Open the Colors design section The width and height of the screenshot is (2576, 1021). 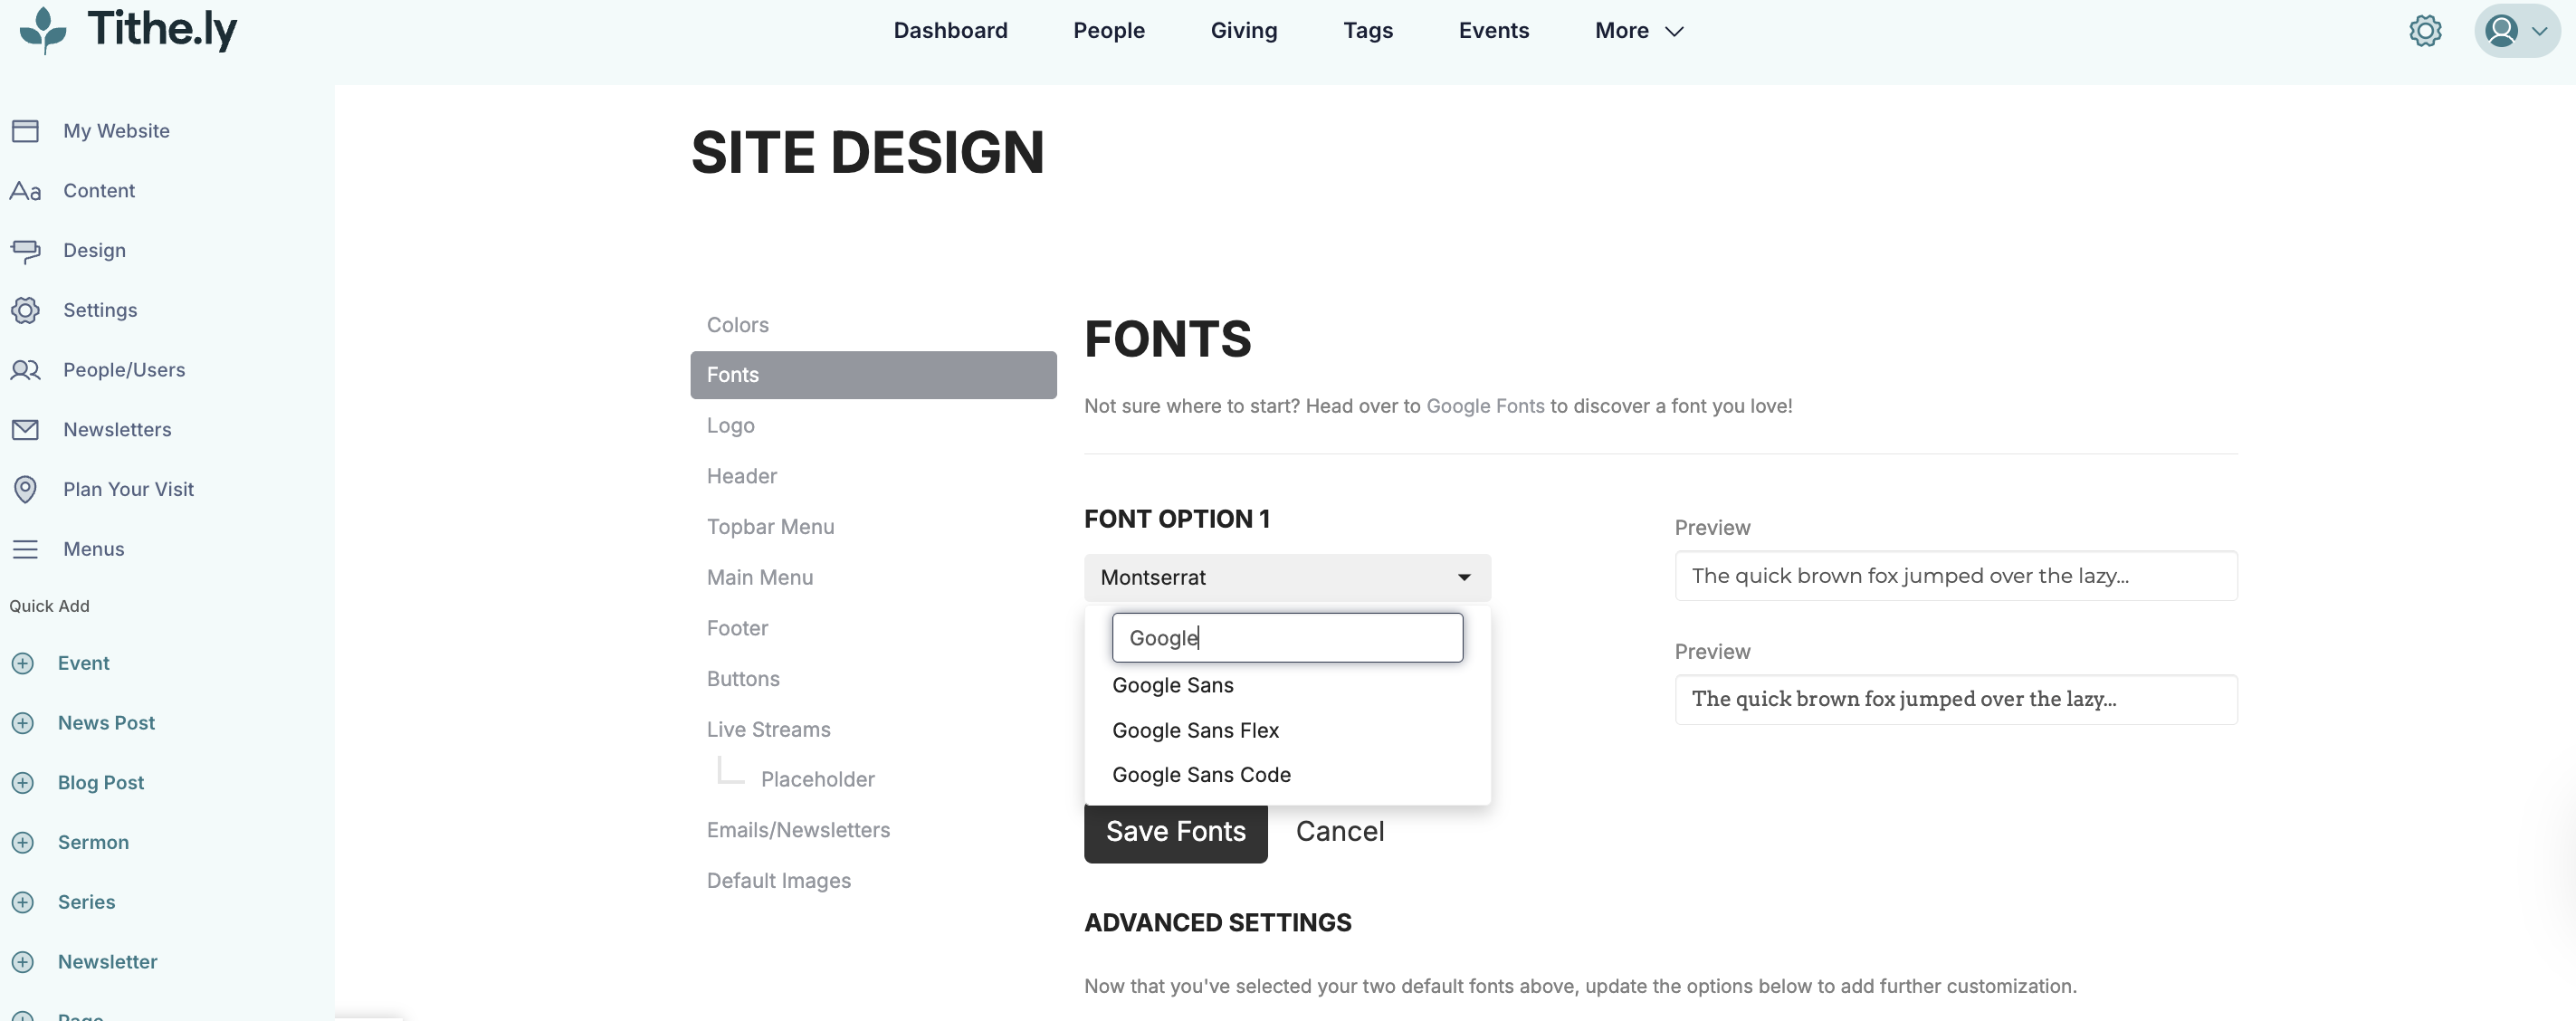[x=738, y=325]
